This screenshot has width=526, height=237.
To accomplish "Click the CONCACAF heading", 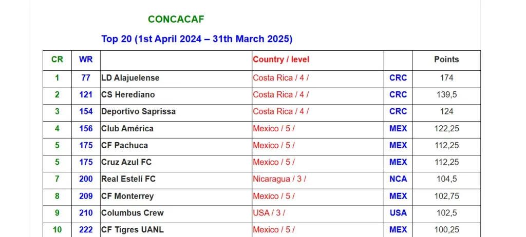I will tap(176, 19).
